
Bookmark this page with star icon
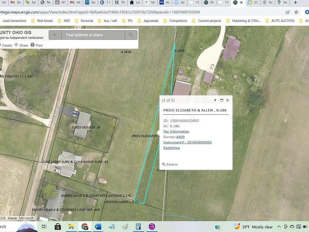[x=296, y=12]
